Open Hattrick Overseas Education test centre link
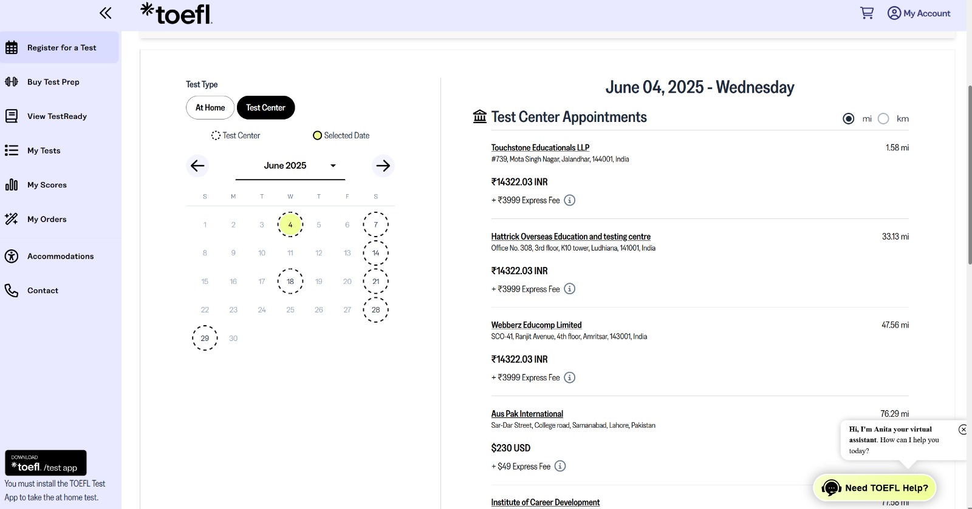The height and width of the screenshot is (509, 972). [570, 237]
